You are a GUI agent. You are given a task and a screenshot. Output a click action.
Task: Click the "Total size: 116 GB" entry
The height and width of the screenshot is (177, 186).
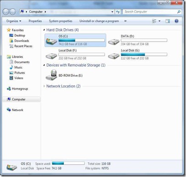click(99, 164)
